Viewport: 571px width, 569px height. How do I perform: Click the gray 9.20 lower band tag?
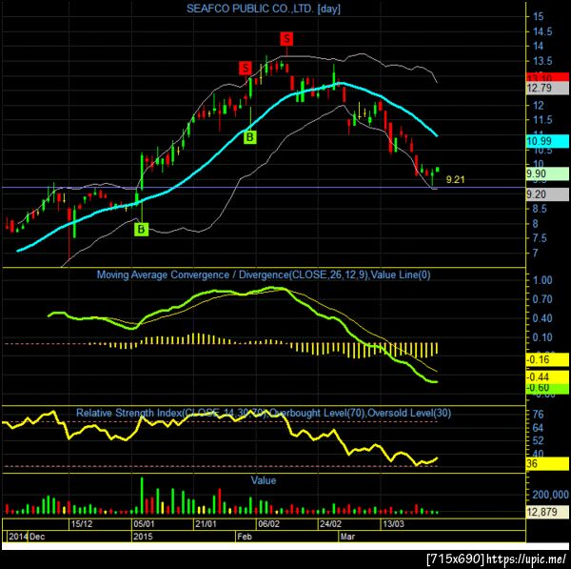547,194
